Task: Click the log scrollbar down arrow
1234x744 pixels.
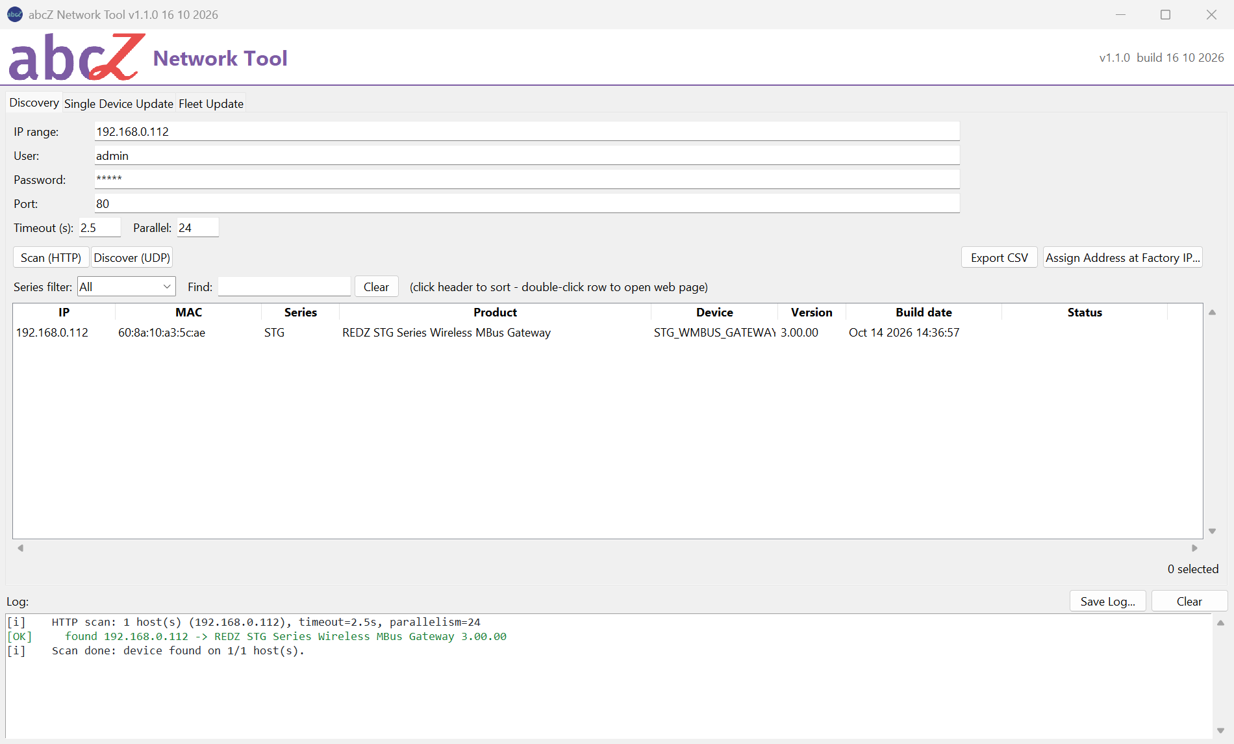Action: pos(1220,730)
